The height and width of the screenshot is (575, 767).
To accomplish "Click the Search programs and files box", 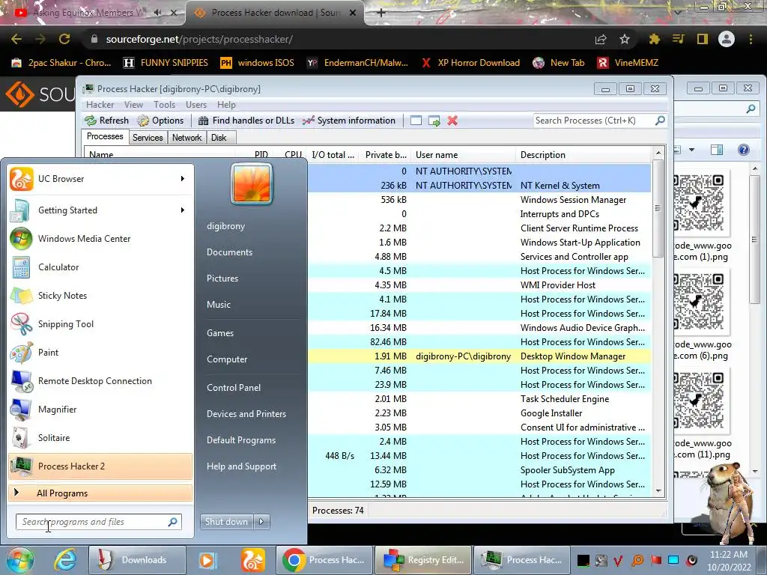I will pos(98,522).
